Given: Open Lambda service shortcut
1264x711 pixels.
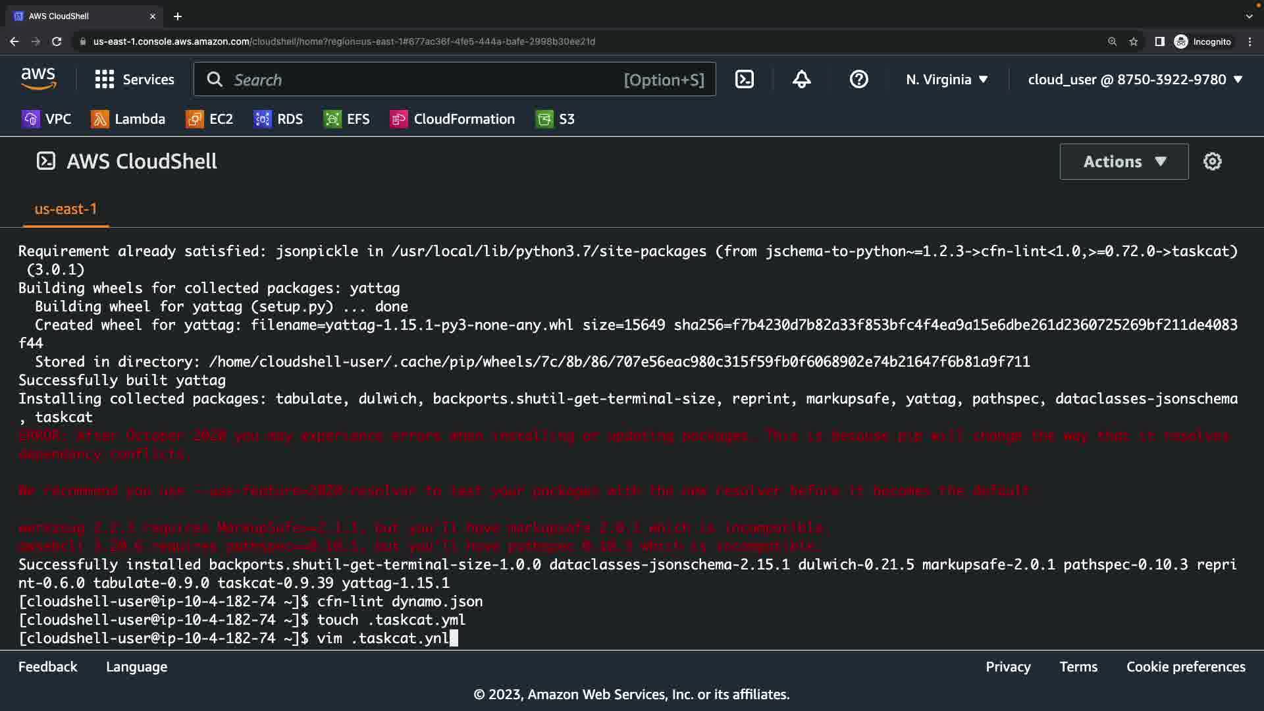Looking at the screenshot, I should point(128,119).
